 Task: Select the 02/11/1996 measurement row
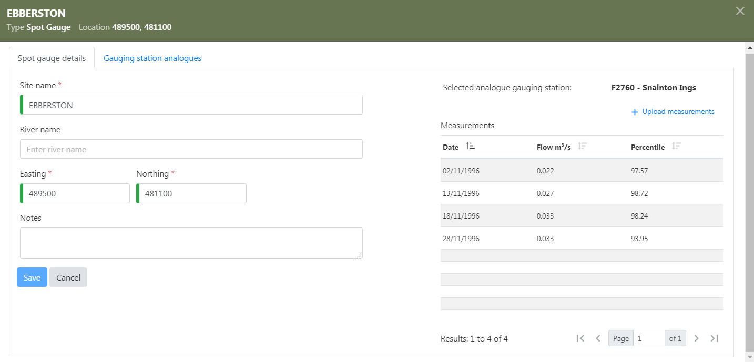[582, 171]
